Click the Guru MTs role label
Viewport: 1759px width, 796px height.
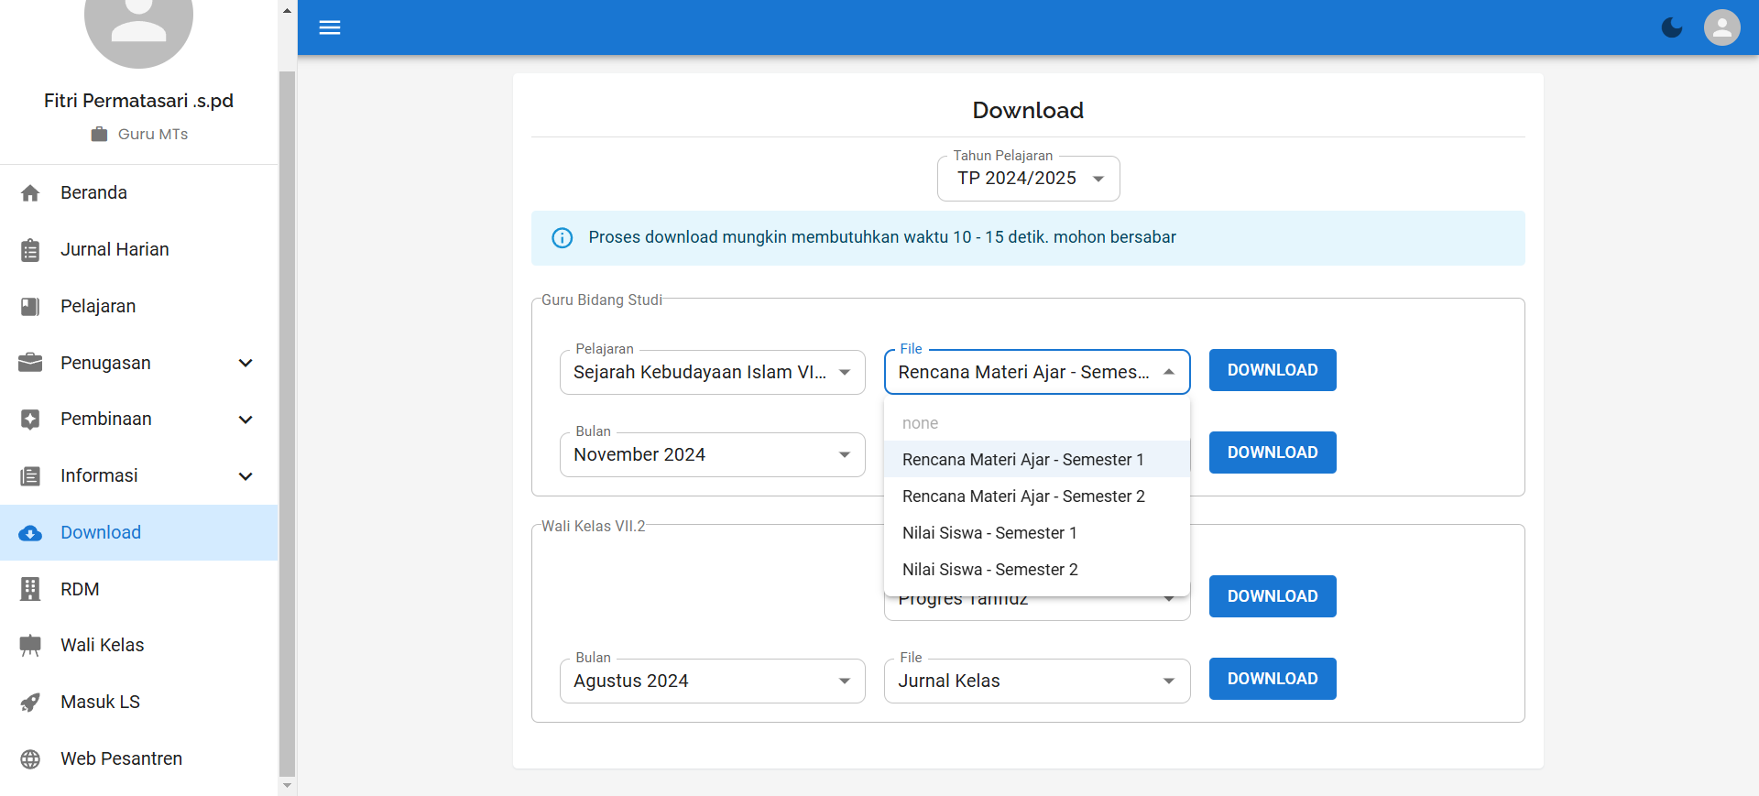[x=153, y=135]
